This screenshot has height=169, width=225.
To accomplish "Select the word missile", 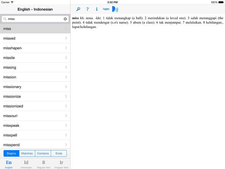I will [x=35, y=58].
